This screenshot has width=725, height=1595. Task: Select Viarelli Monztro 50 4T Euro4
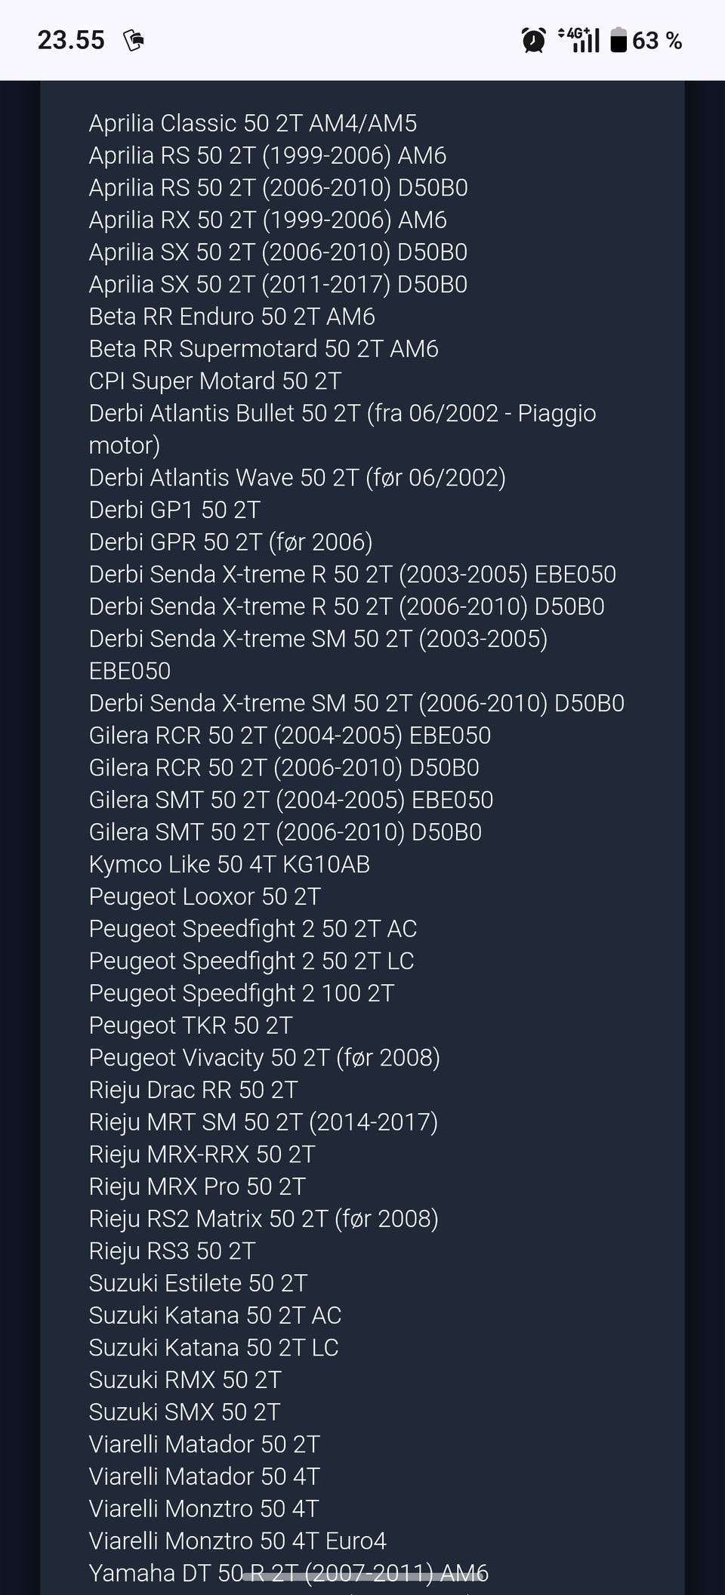238,1541
